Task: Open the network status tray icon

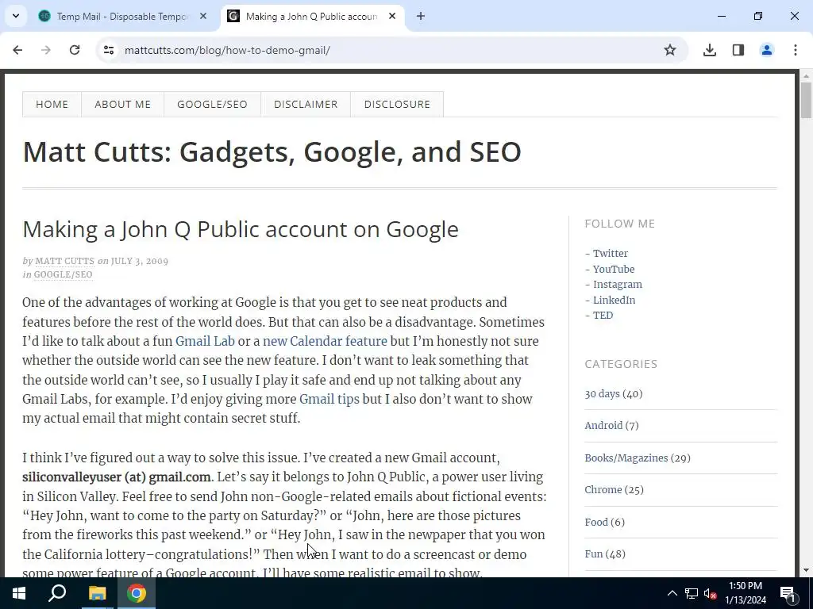Action: [692, 593]
